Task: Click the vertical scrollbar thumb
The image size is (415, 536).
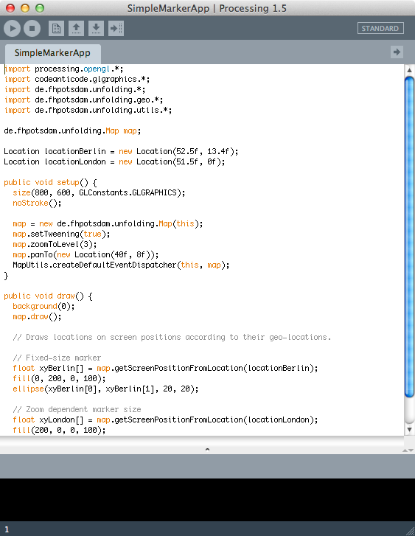Action: click(409, 237)
